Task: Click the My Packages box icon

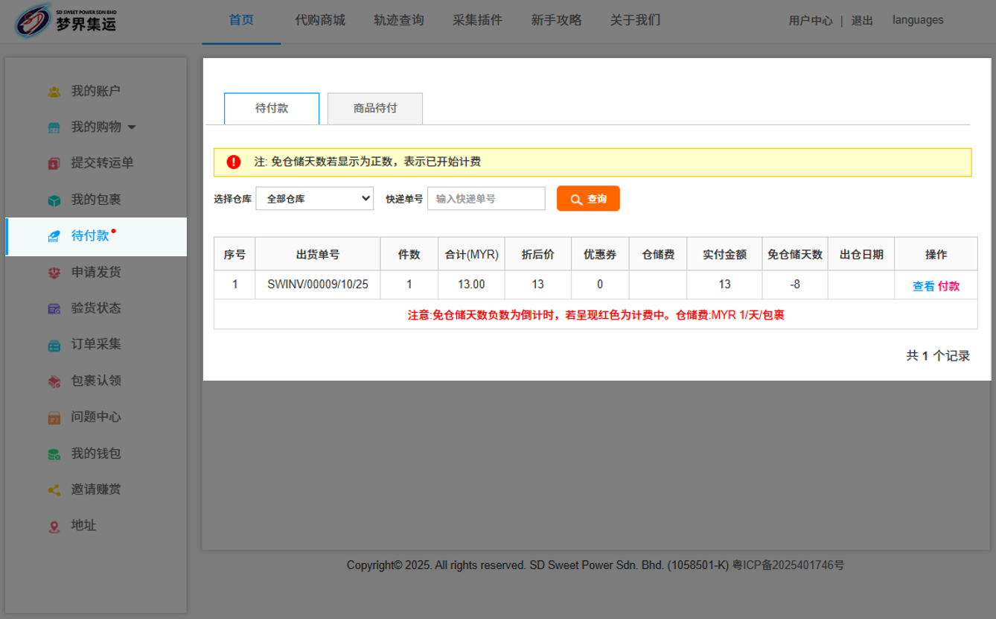Action: (x=54, y=200)
